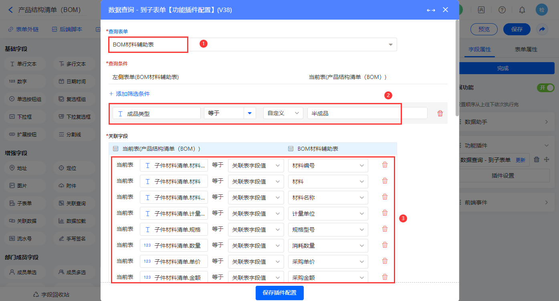Toggle the 扩展功能 switch off
This screenshot has height=301, width=559.
point(545,87)
